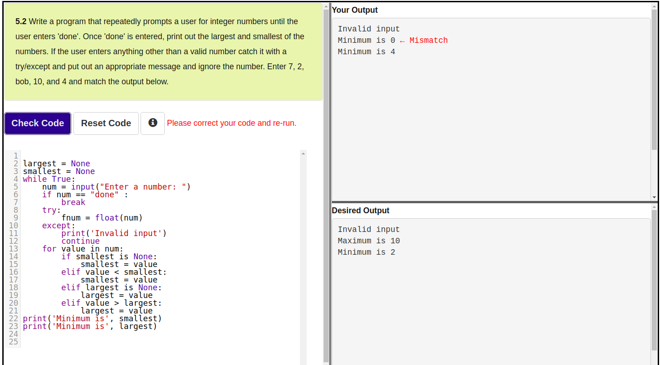Click 'Minimum is 2' in Desired Output
This screenshot has width=660, height=365.
pos(367,252)
